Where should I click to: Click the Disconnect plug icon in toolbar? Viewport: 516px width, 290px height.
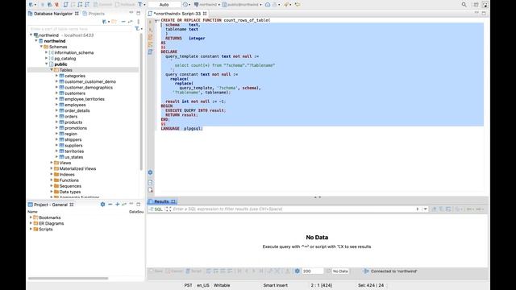[56, 5]
